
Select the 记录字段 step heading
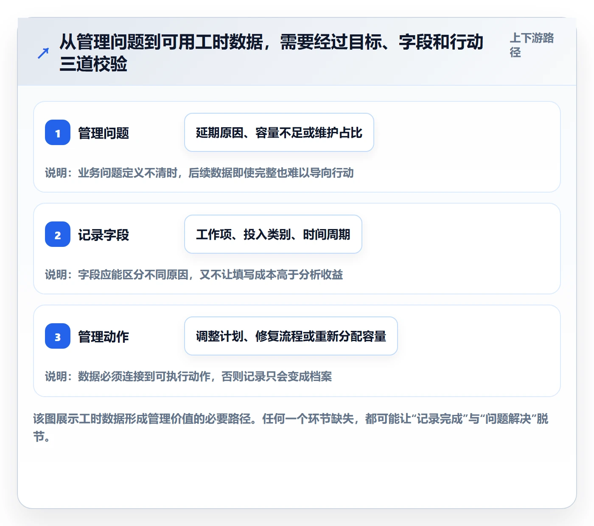coord(104,235)
